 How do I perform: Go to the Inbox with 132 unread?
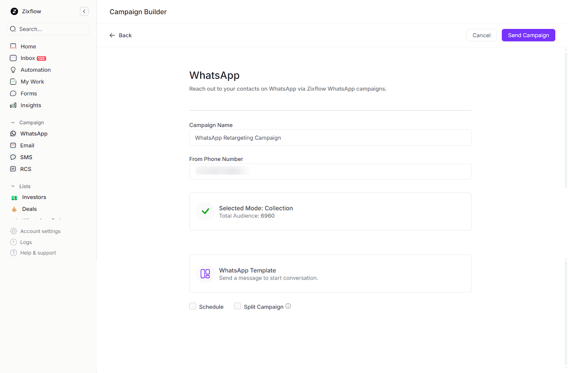click(x=28, y=58)
